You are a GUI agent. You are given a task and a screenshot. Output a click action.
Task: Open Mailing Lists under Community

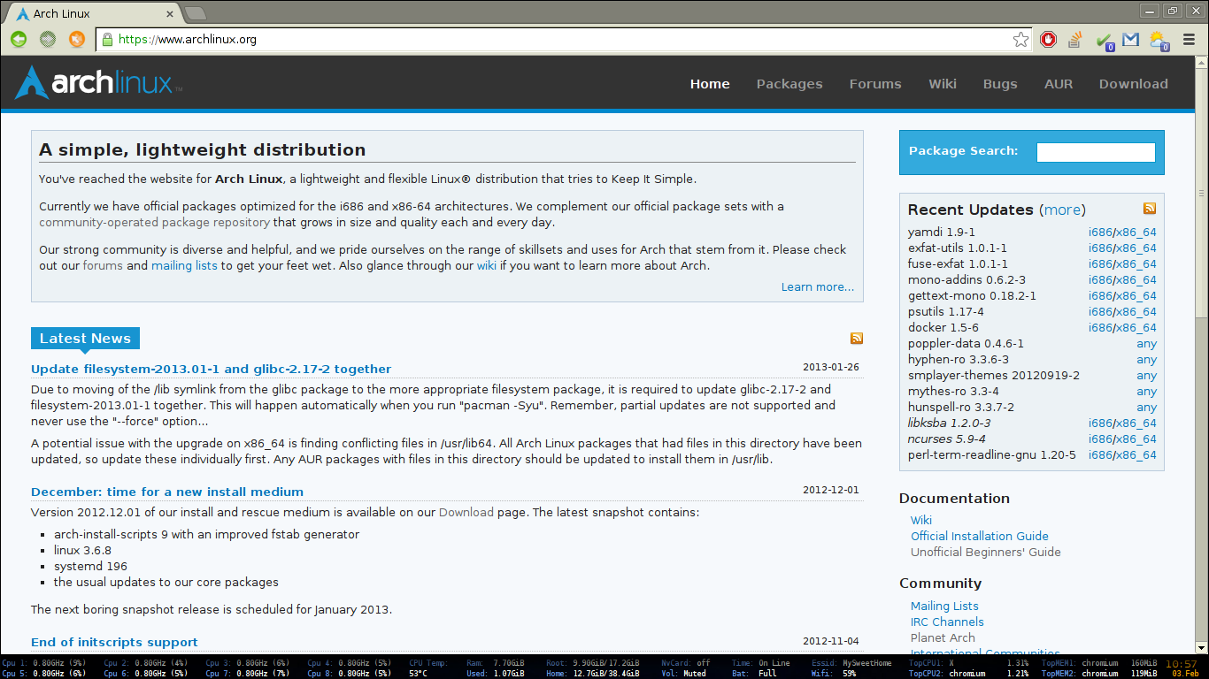click(x=944, y=606)
